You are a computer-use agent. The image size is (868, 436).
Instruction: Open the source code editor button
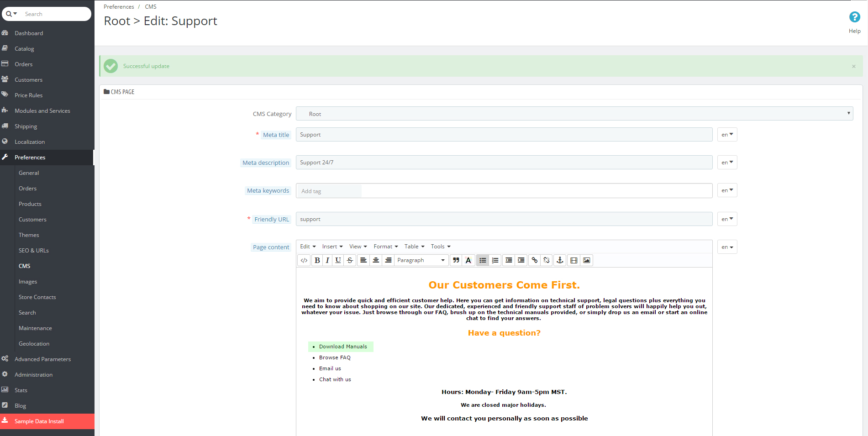click(304, 260)
